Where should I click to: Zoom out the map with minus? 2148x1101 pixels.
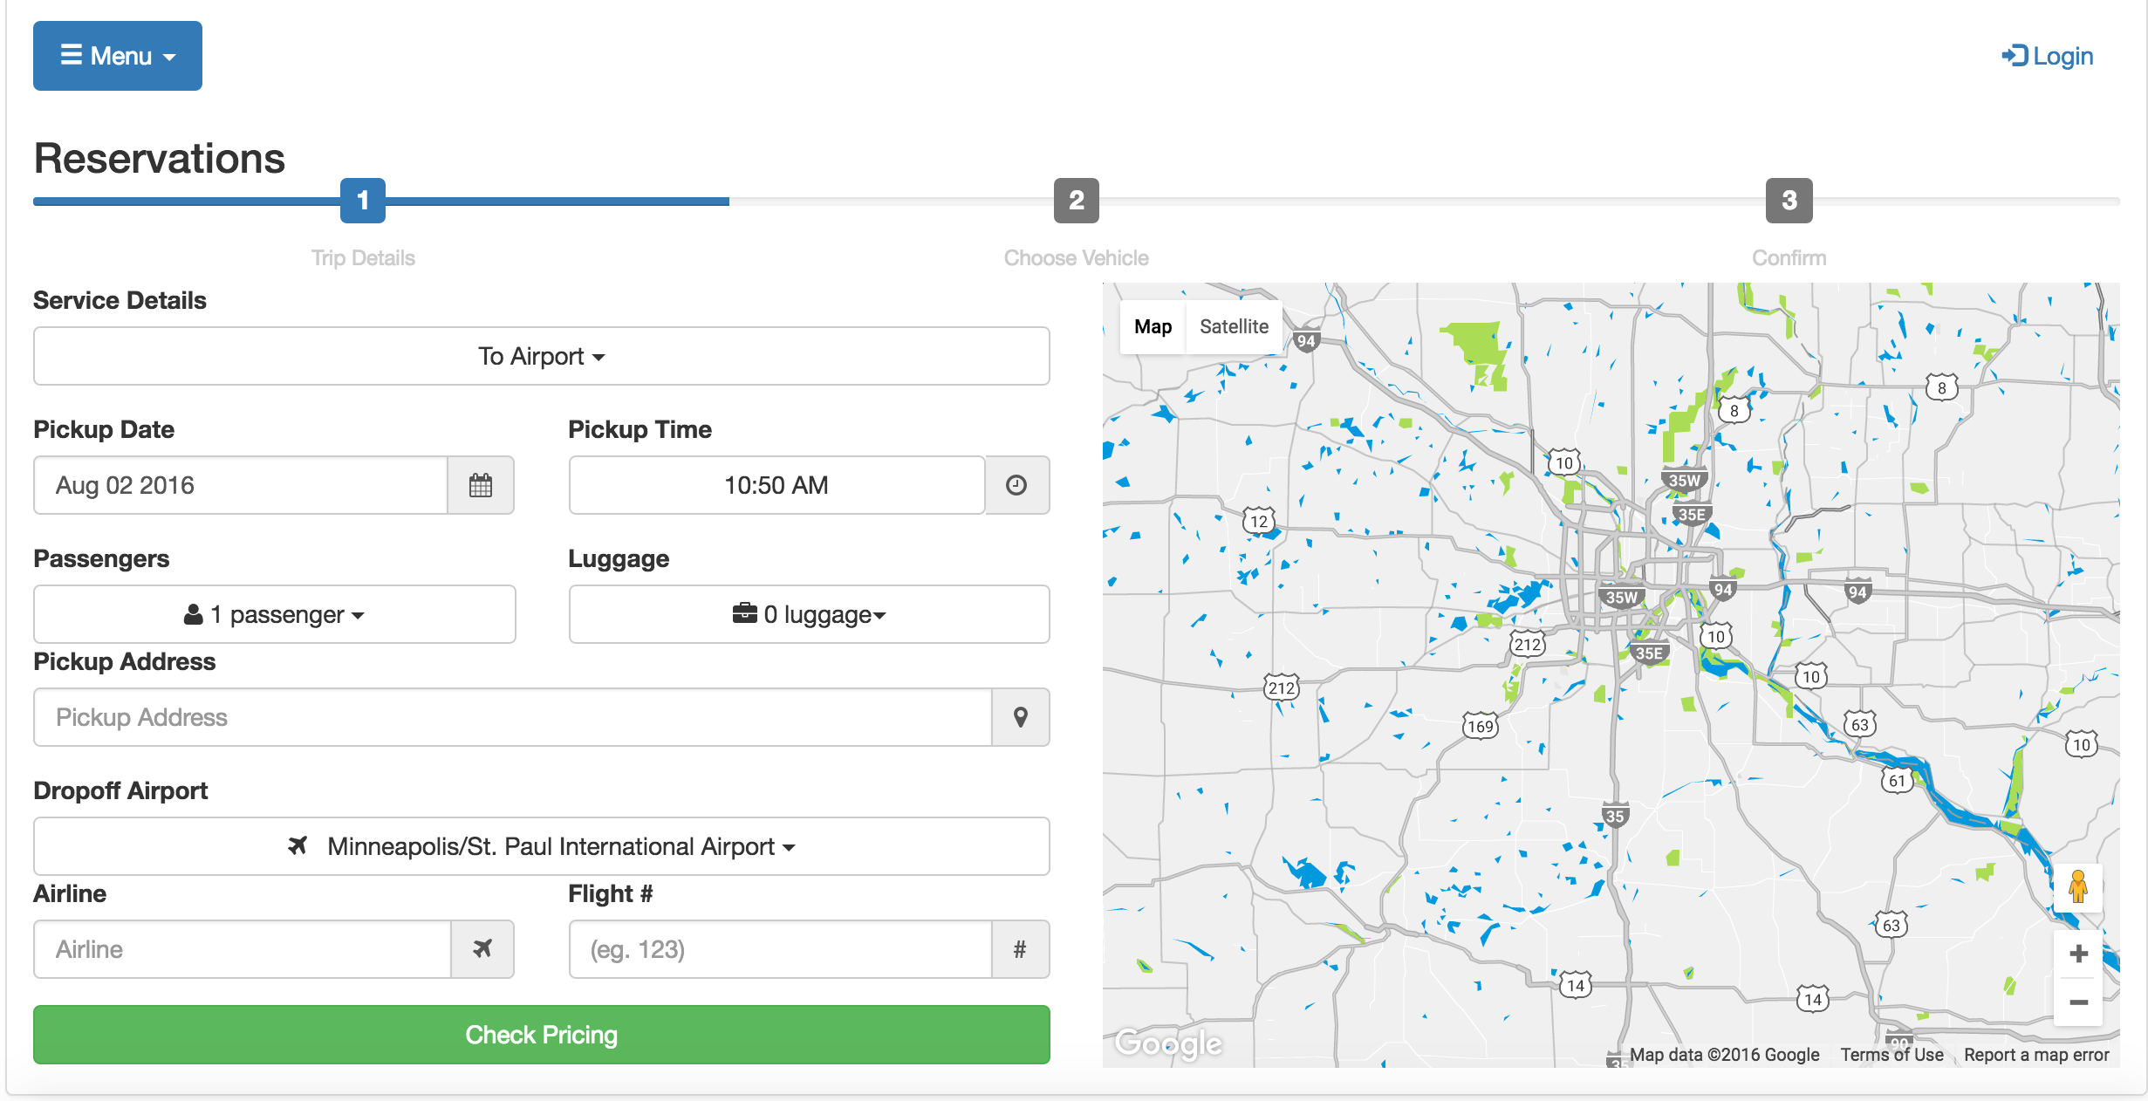(2078, 1002)
